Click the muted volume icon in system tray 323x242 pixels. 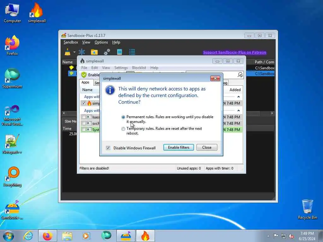point(291,236)
